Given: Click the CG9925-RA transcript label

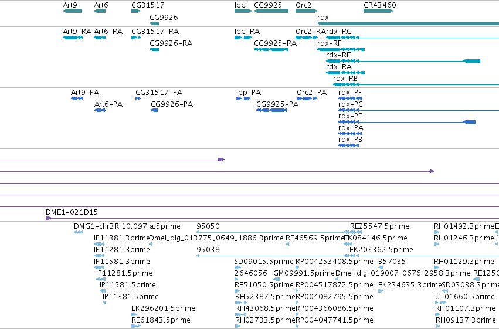Looking at the screenshot, I should pos(275,43).
